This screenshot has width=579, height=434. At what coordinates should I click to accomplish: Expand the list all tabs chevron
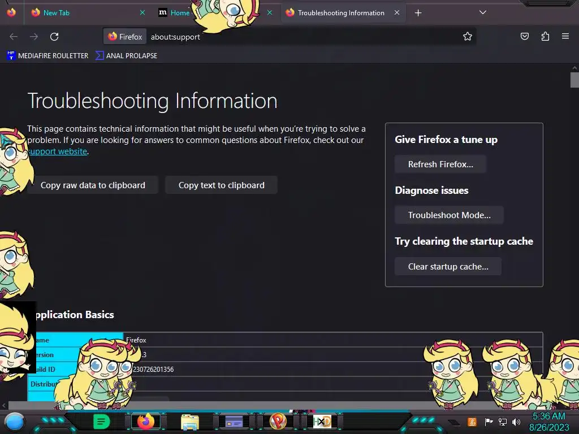coord(483,12)
